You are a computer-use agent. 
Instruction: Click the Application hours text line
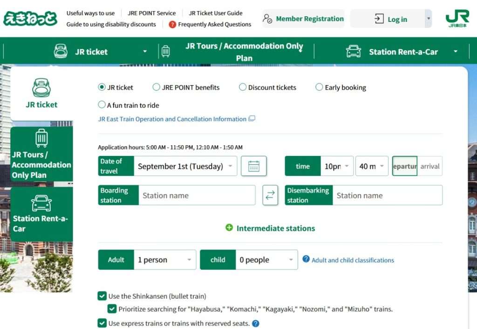pyautogui.click(x=170, y=148)
